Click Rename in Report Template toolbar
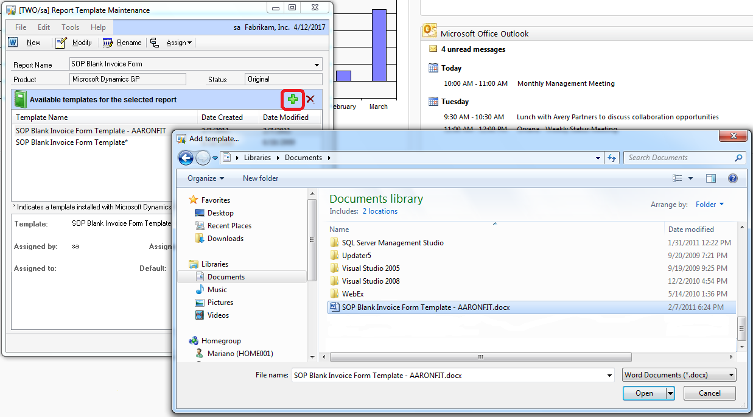Screen dimensions: 753x417 pyautogui.click(x=122, y=43)
